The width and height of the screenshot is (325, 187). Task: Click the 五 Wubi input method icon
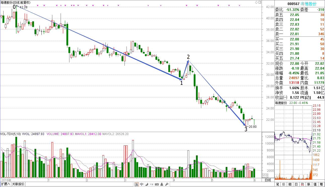tap(137, 184)
